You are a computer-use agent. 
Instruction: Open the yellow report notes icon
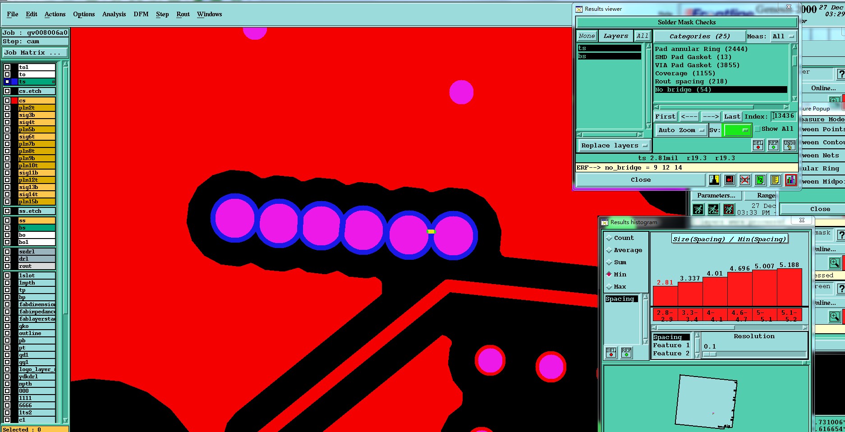click(776, 180)
